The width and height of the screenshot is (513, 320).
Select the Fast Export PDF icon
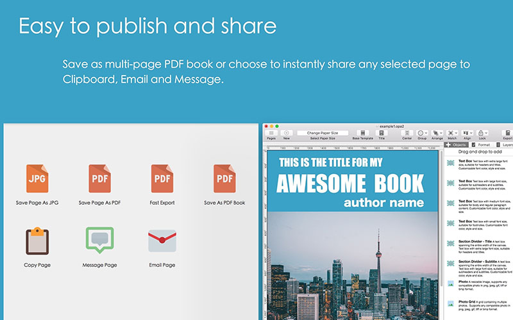tap(162, 179)
